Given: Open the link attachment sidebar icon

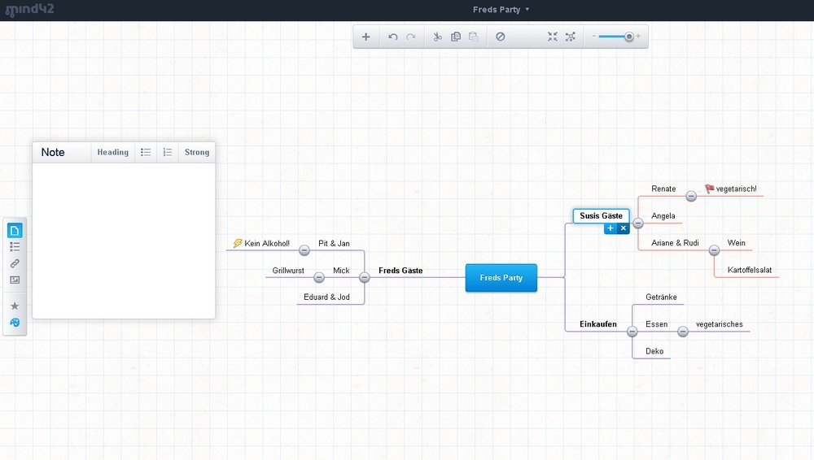Looking at the screenshot, I should point(15,263).
